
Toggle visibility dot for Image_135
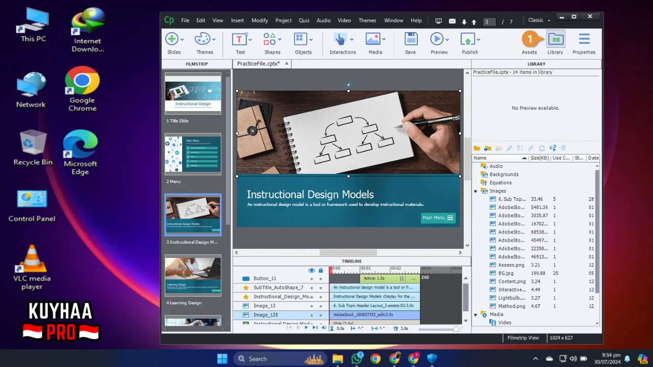(311, 315)
